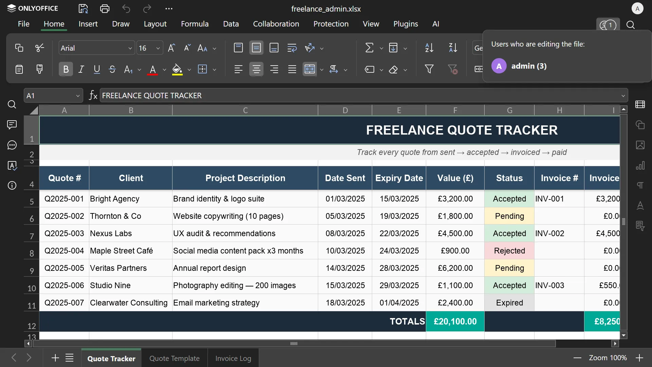652x367 pixels.
Task: Select the Wrap text tool
Action: (292, 48)
